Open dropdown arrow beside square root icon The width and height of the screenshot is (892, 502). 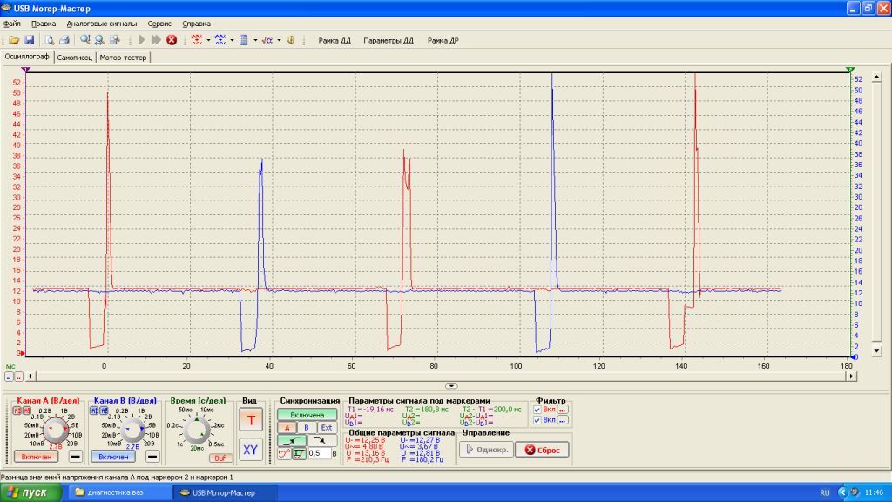[x=279, y=40]
